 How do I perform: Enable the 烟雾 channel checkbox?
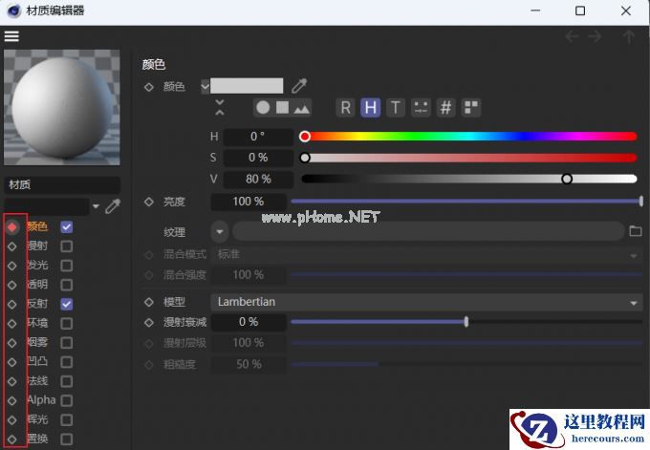point(66,343)
